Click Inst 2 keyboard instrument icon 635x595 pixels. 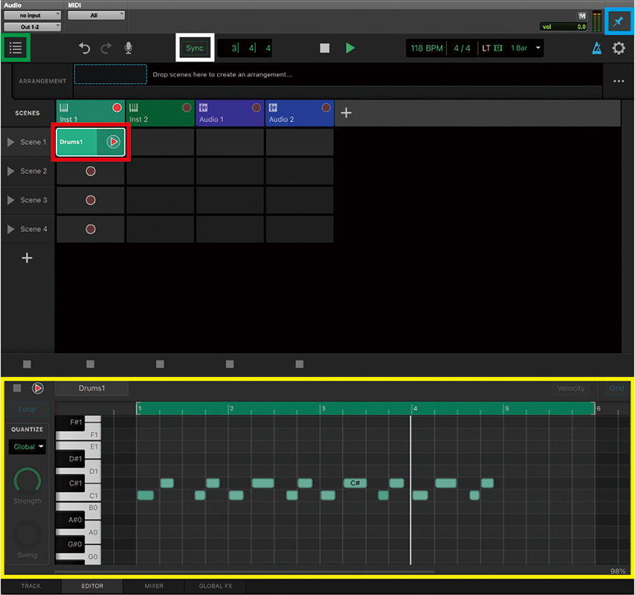[134, 107]
